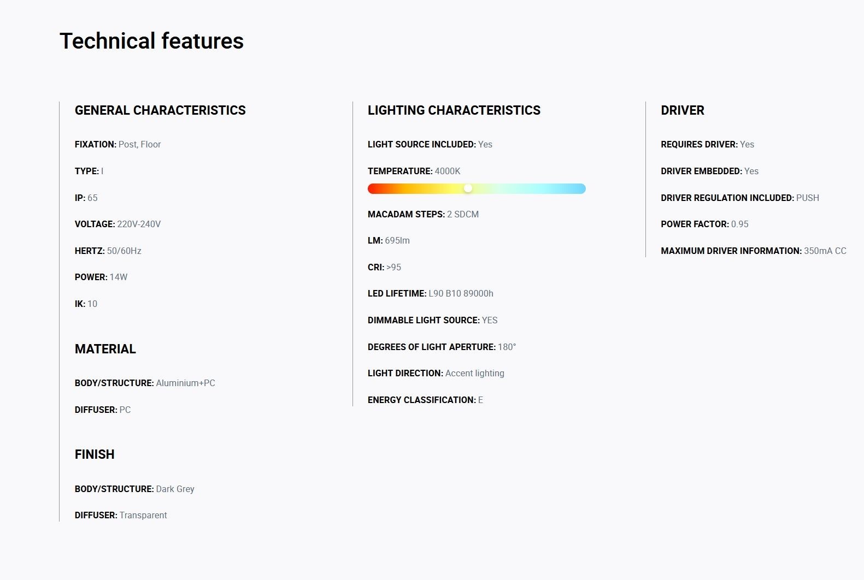Select the Body/Structure Dark Grey finish line
This screenshot has width=864, height=580.
pos(134,489)
